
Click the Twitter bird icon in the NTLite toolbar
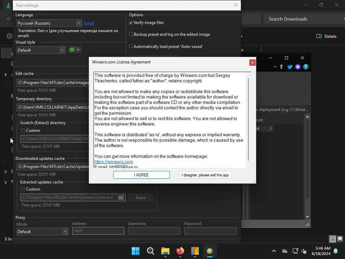click(290, 67)
